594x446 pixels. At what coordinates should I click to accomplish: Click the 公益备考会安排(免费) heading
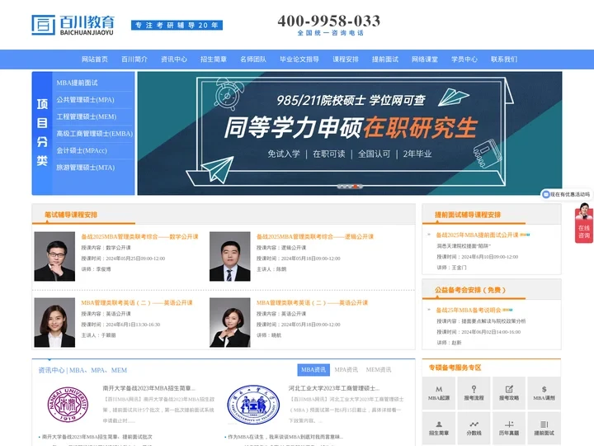pos(470,290)
